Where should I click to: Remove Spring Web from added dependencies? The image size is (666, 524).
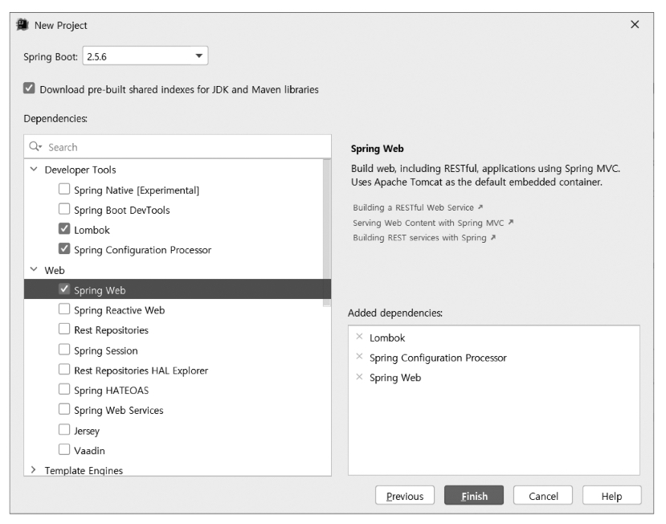(x=359, y=377)
